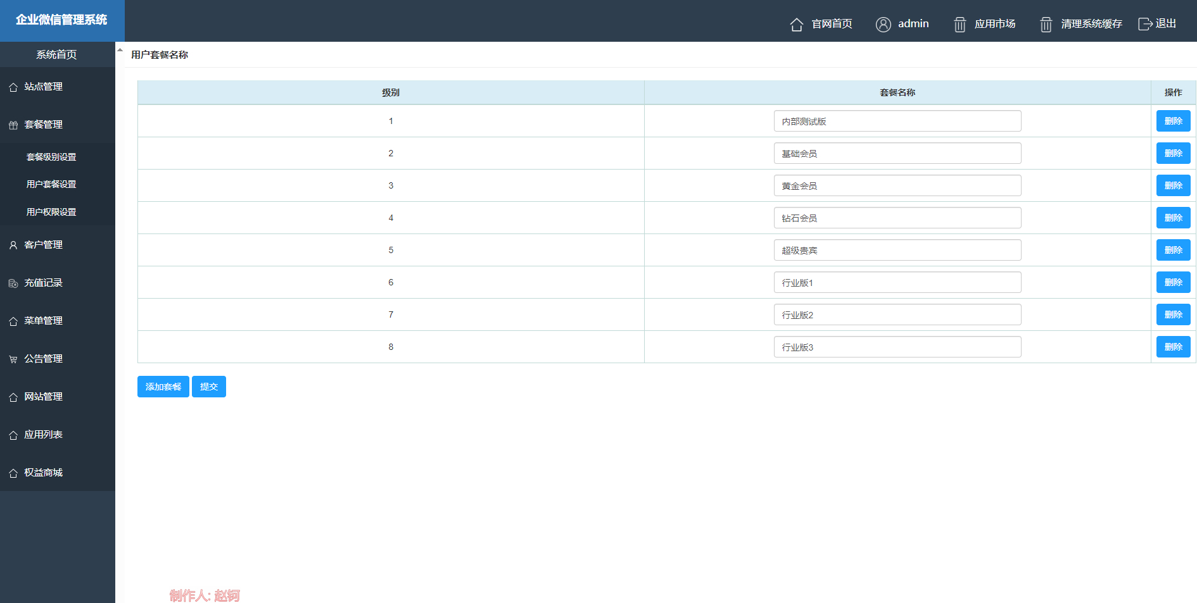Click the trash icon beside 应用市场

(959, 24)
